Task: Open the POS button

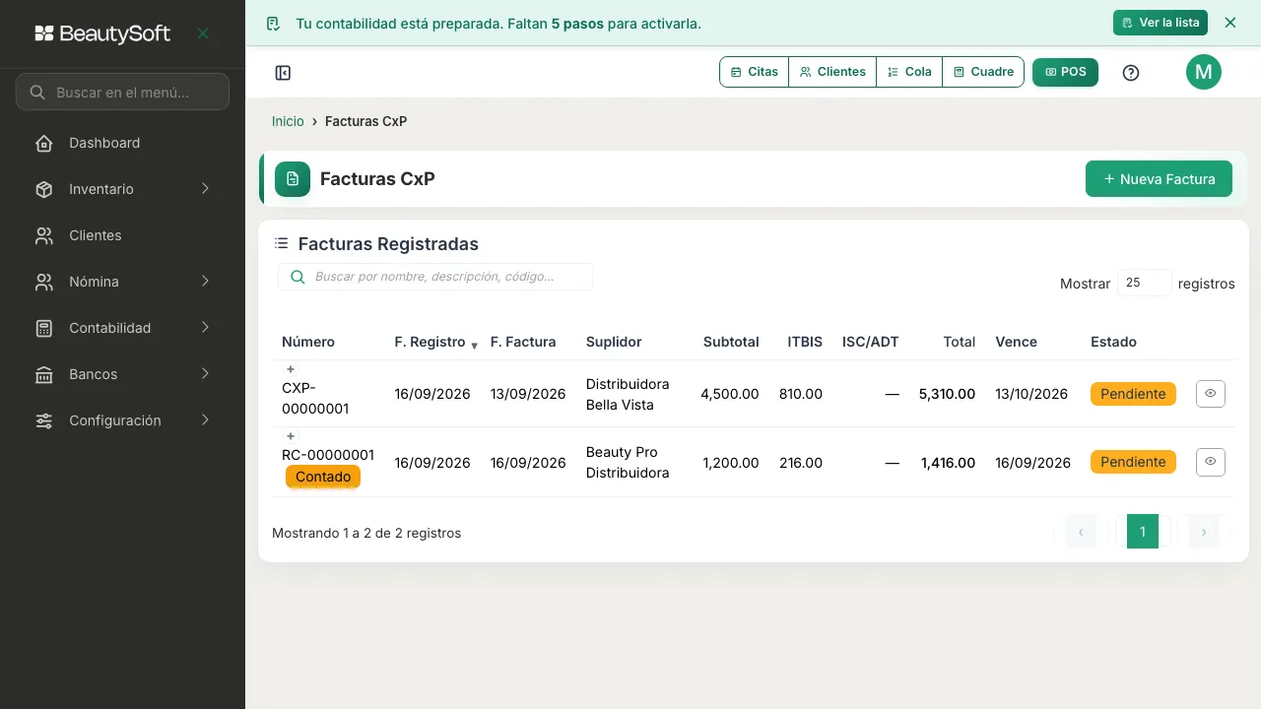Action: point(1065,72)
